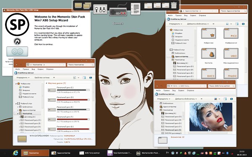Open the Справка menu in the Fairy woman window

[190, 90]
